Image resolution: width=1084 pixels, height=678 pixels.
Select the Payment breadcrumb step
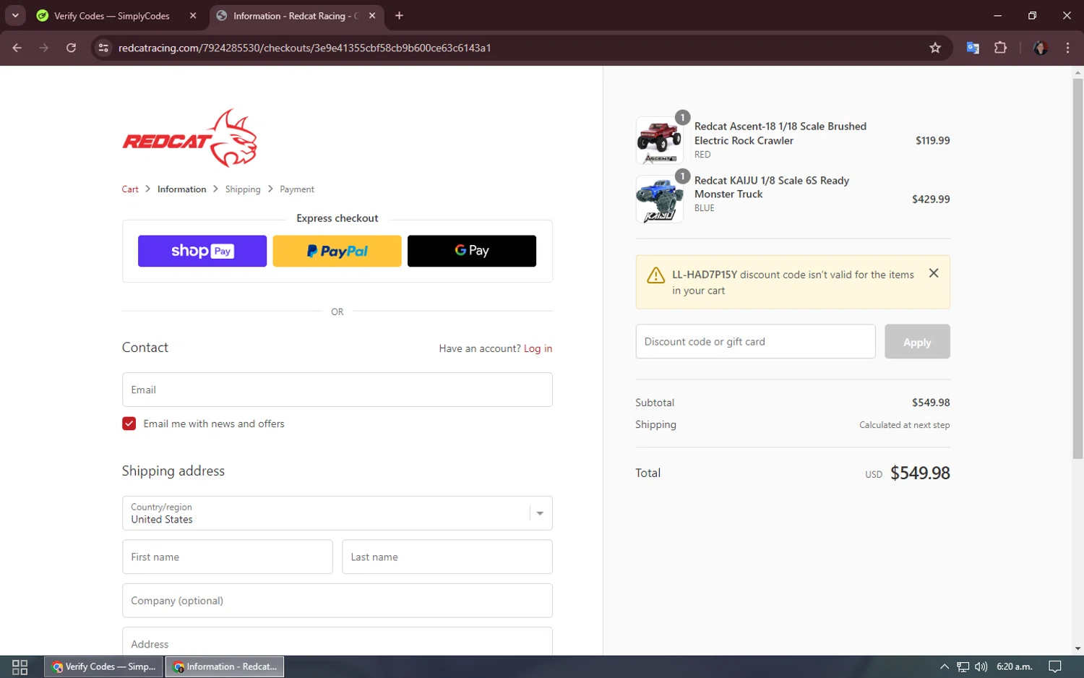pos(297,189)
